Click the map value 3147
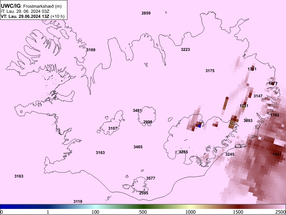This screenshot has height=215, width=286. (x=258, y=96)
